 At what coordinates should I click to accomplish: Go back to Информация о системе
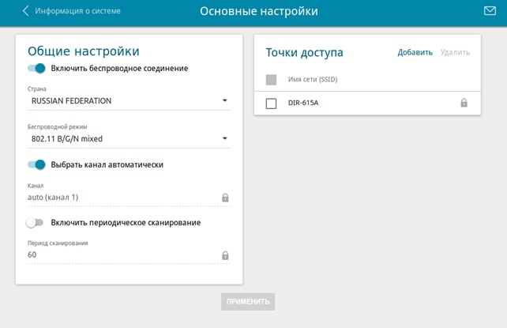click(x=77, y=11)
